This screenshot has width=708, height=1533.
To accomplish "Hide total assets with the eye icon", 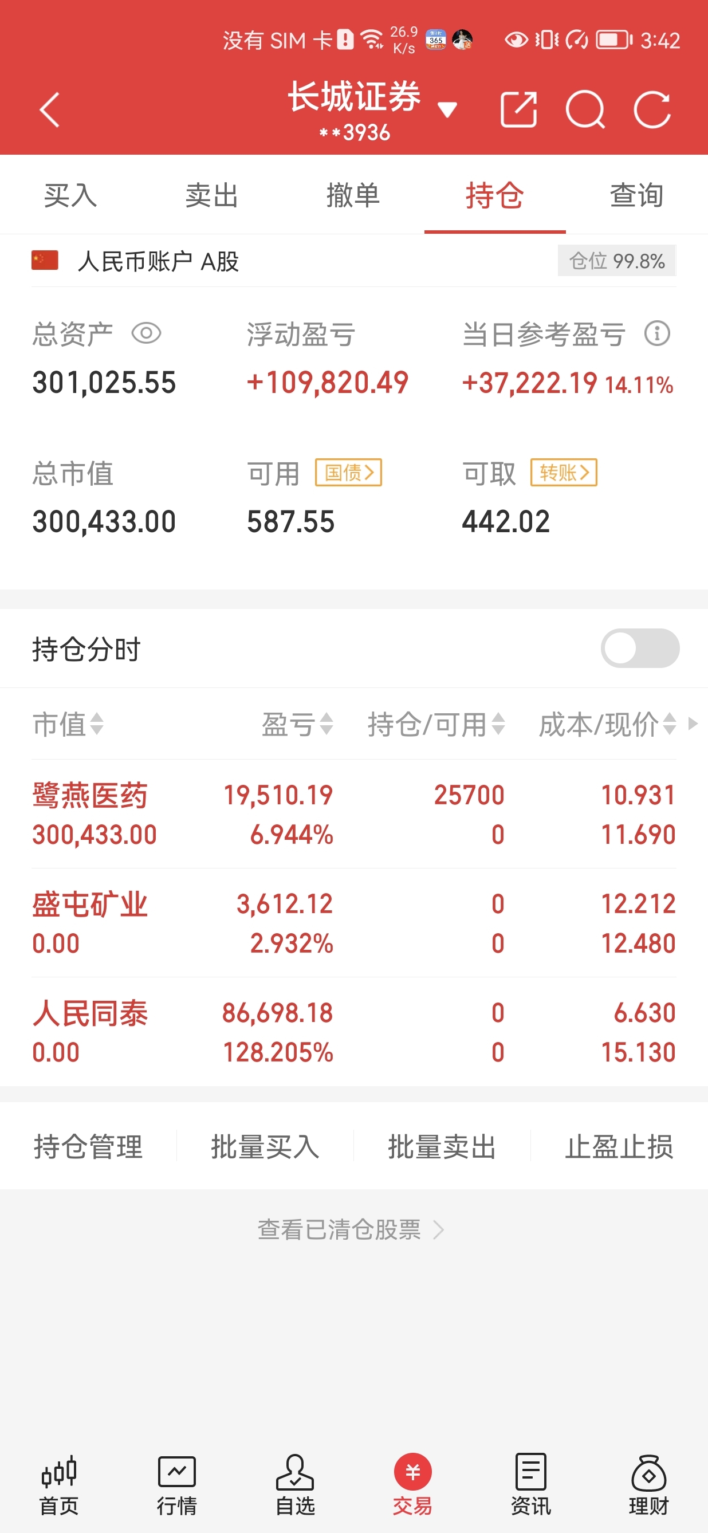I will (147, 333).
